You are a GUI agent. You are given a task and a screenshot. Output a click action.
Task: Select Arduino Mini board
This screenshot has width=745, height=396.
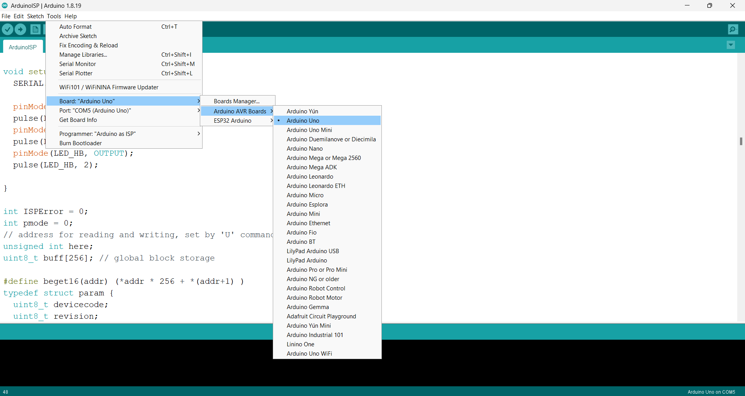coord(327,214)
